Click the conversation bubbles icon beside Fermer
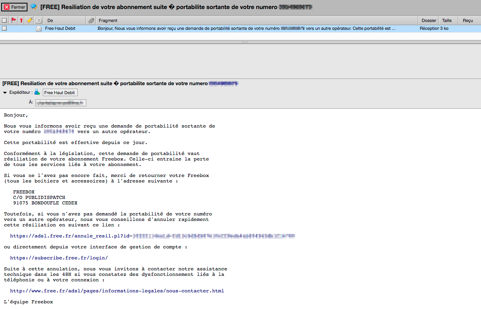The height and width of the screenshot is (310, 481). [34, 7]
